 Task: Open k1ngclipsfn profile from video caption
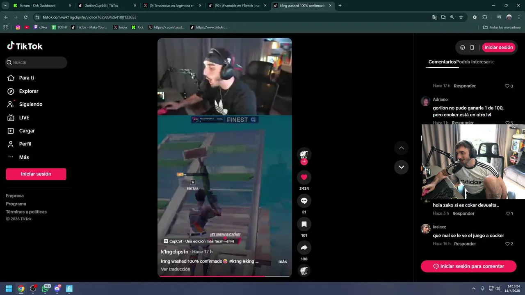[175, 252]
